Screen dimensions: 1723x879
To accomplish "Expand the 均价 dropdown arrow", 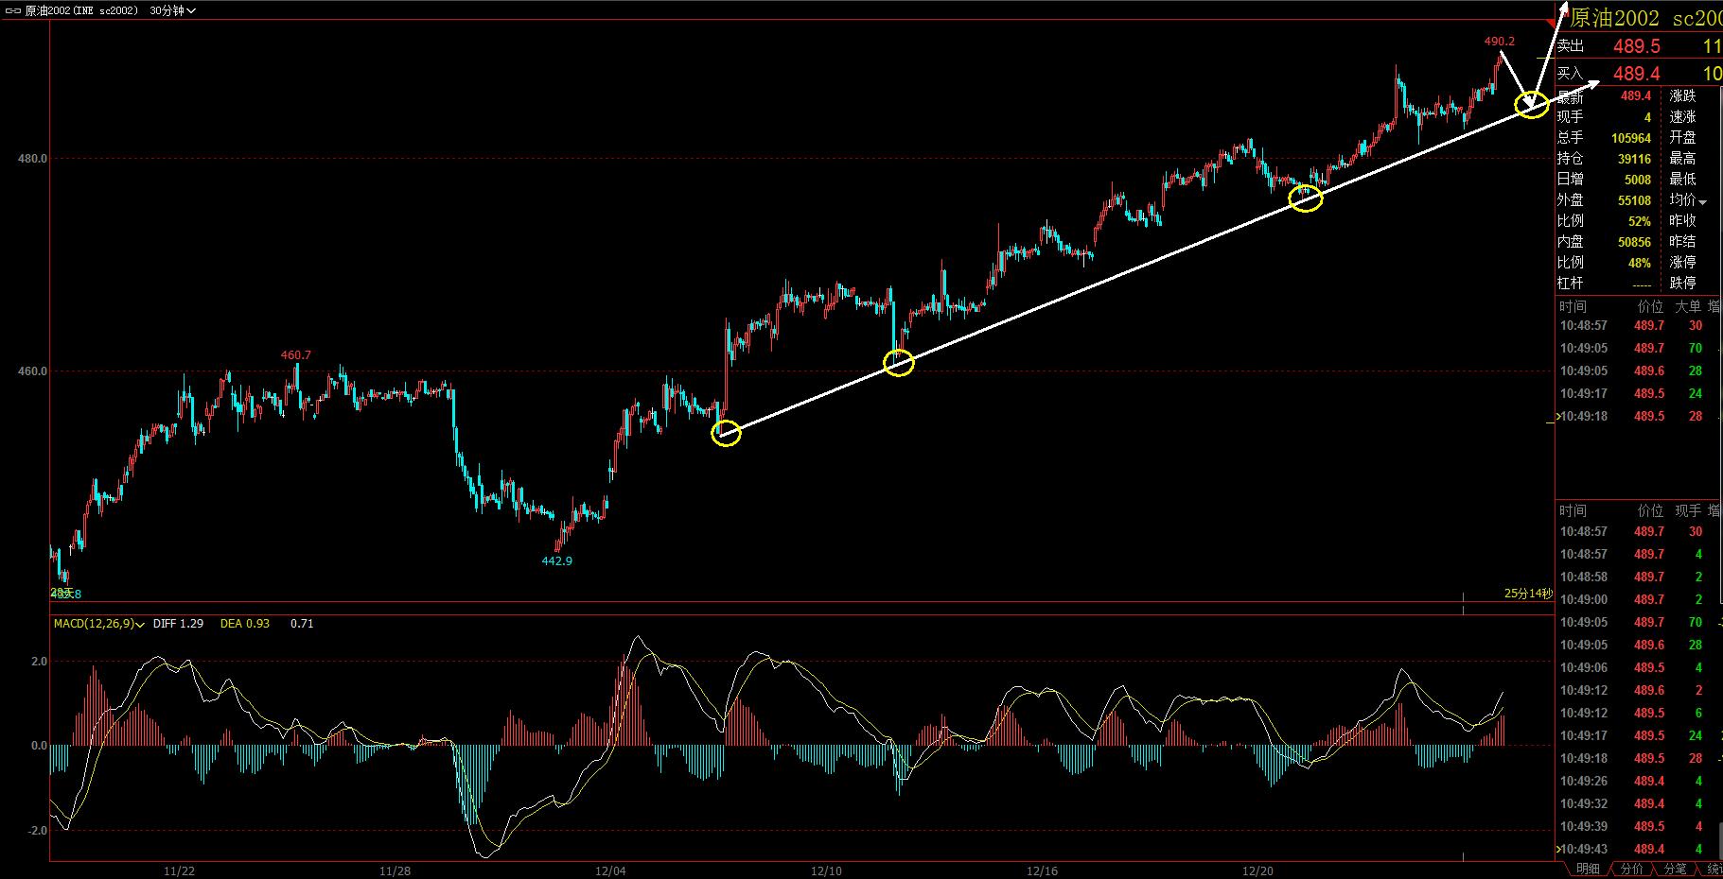I will [1703, 202].
